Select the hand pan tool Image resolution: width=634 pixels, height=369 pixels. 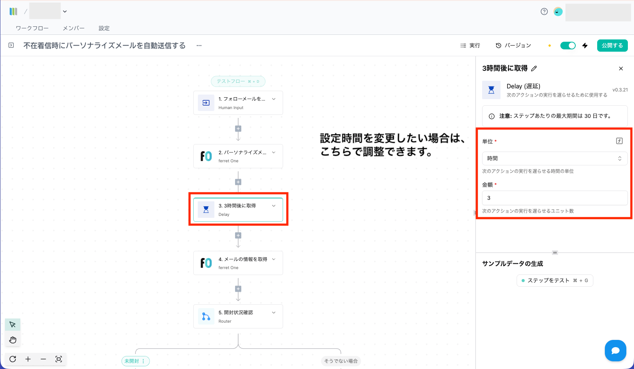click(x=13, y=340)
